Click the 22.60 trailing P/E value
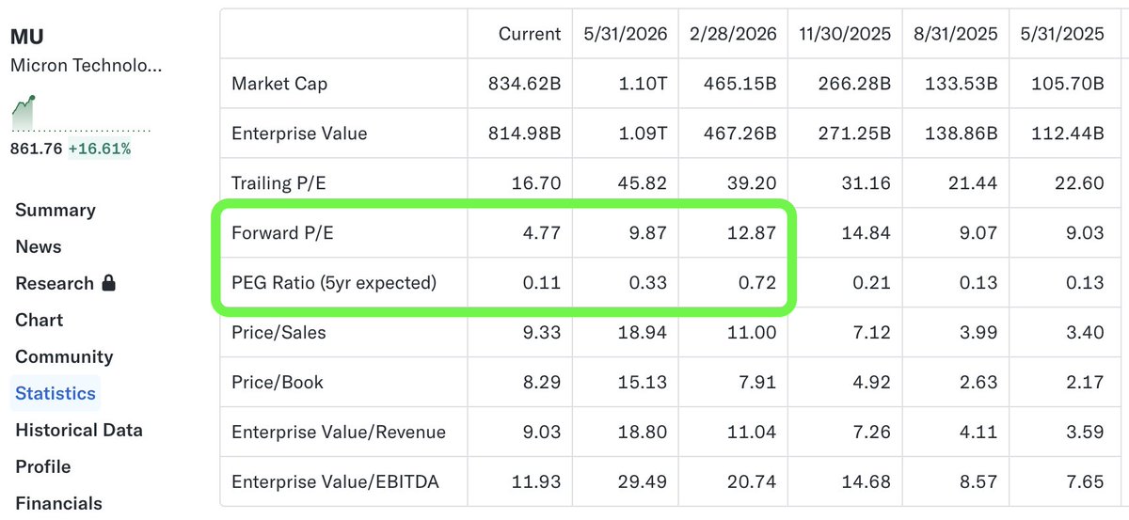This screenshot has height=520, width=1129. click(1081, 183)
